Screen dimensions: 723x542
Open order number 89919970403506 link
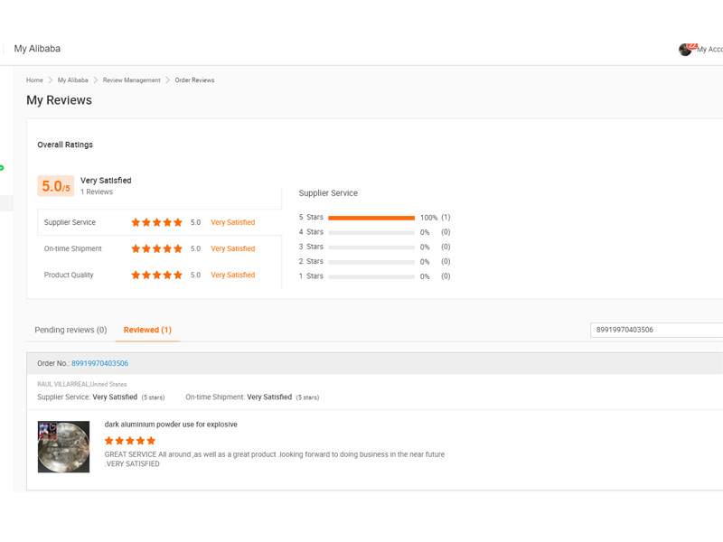[x=99, y=363]
